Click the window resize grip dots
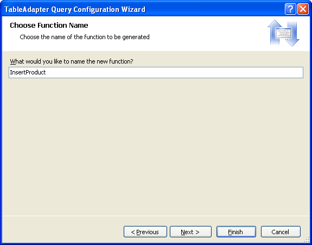Image resolution: width=312 pixels, height=245 pixels. (x=307, y=240)
